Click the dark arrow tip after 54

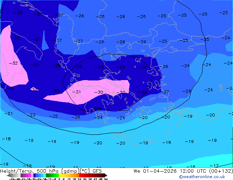(106, 175)
